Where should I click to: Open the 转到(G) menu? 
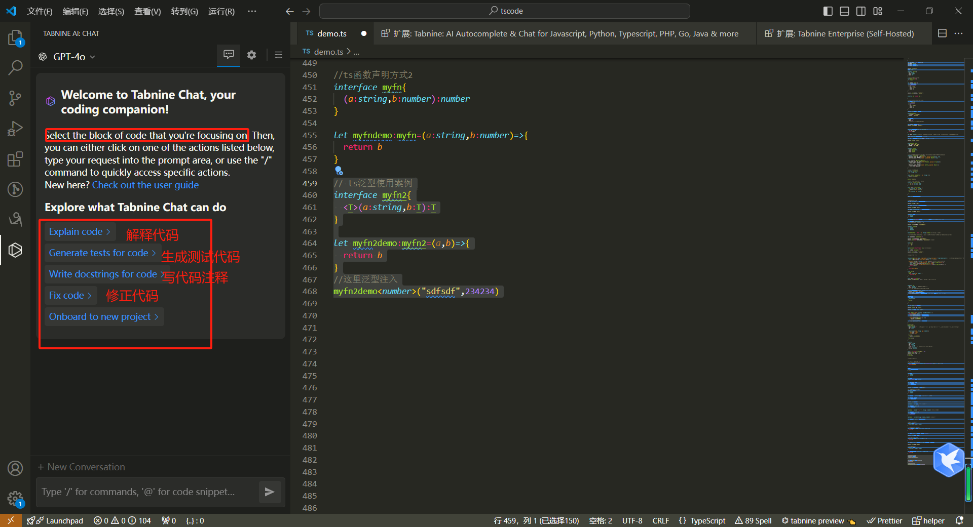click(184, 11)
